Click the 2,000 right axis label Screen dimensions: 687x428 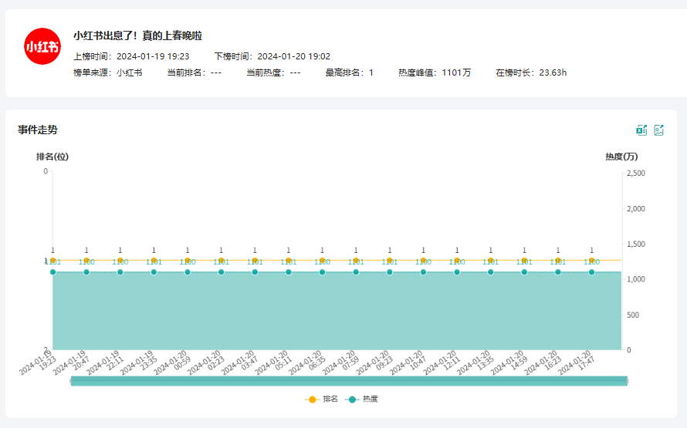point(636,209)
